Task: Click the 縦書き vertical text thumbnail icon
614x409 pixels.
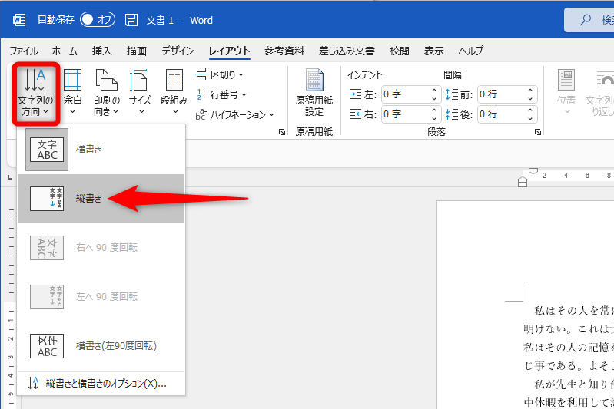Action: pyautogui.click(x=47, y=199)
